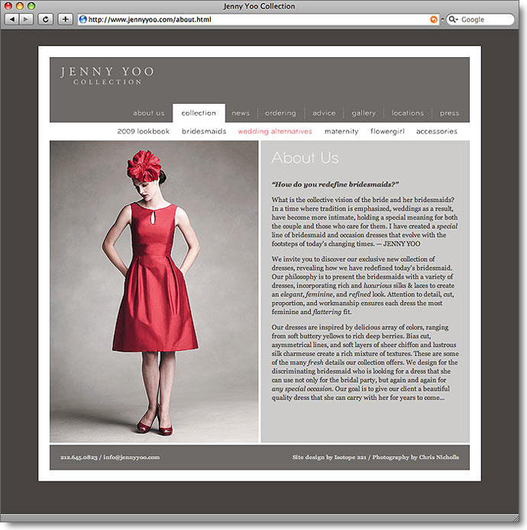This screenshot has width=527, height=530.
Task: Focus the Google search field
Action: pyautogui.click(x=480, y=20)
